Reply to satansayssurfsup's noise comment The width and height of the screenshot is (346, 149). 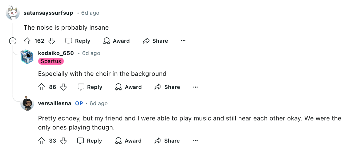tap(78, 41)
